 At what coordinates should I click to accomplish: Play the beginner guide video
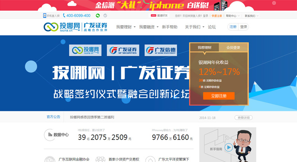[x=228, y=148]
